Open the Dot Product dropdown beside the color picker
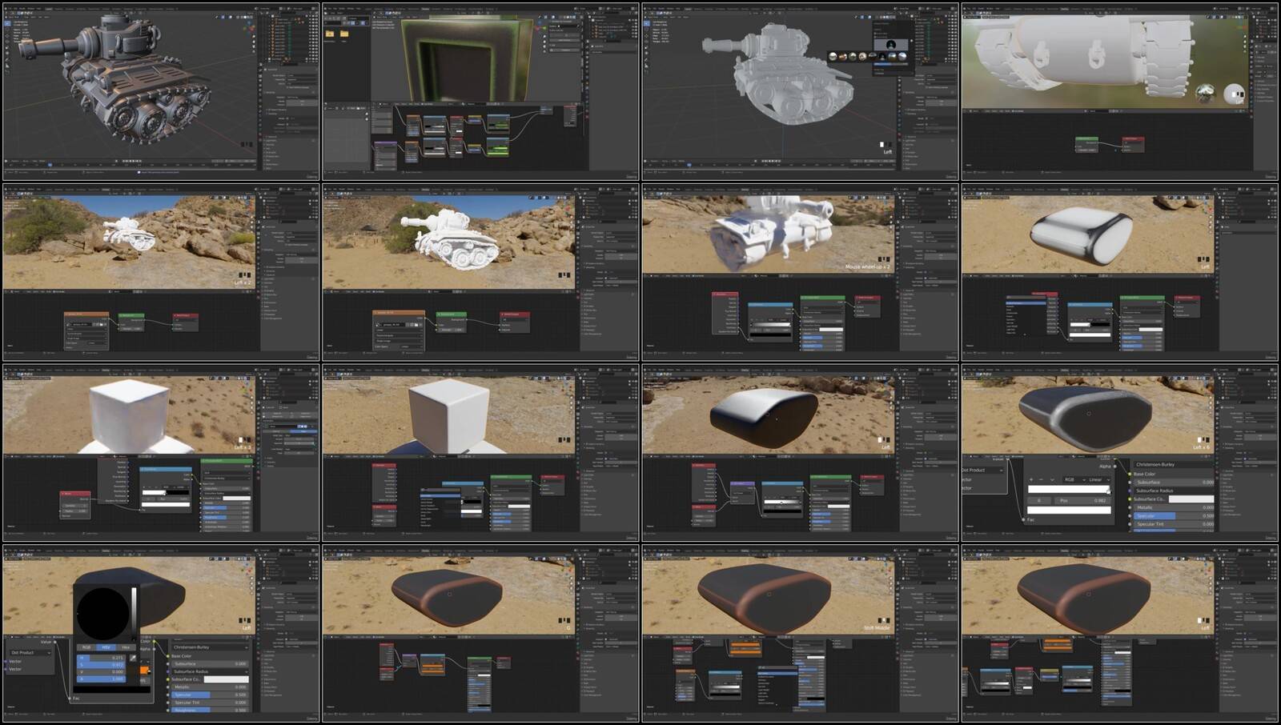The height and width of the screenshot is (725, 1281). (30, 652)
